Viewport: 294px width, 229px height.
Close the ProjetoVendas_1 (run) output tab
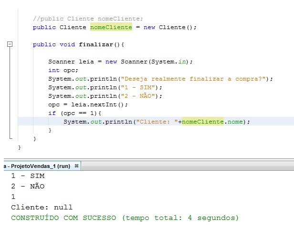coord(76,166)
